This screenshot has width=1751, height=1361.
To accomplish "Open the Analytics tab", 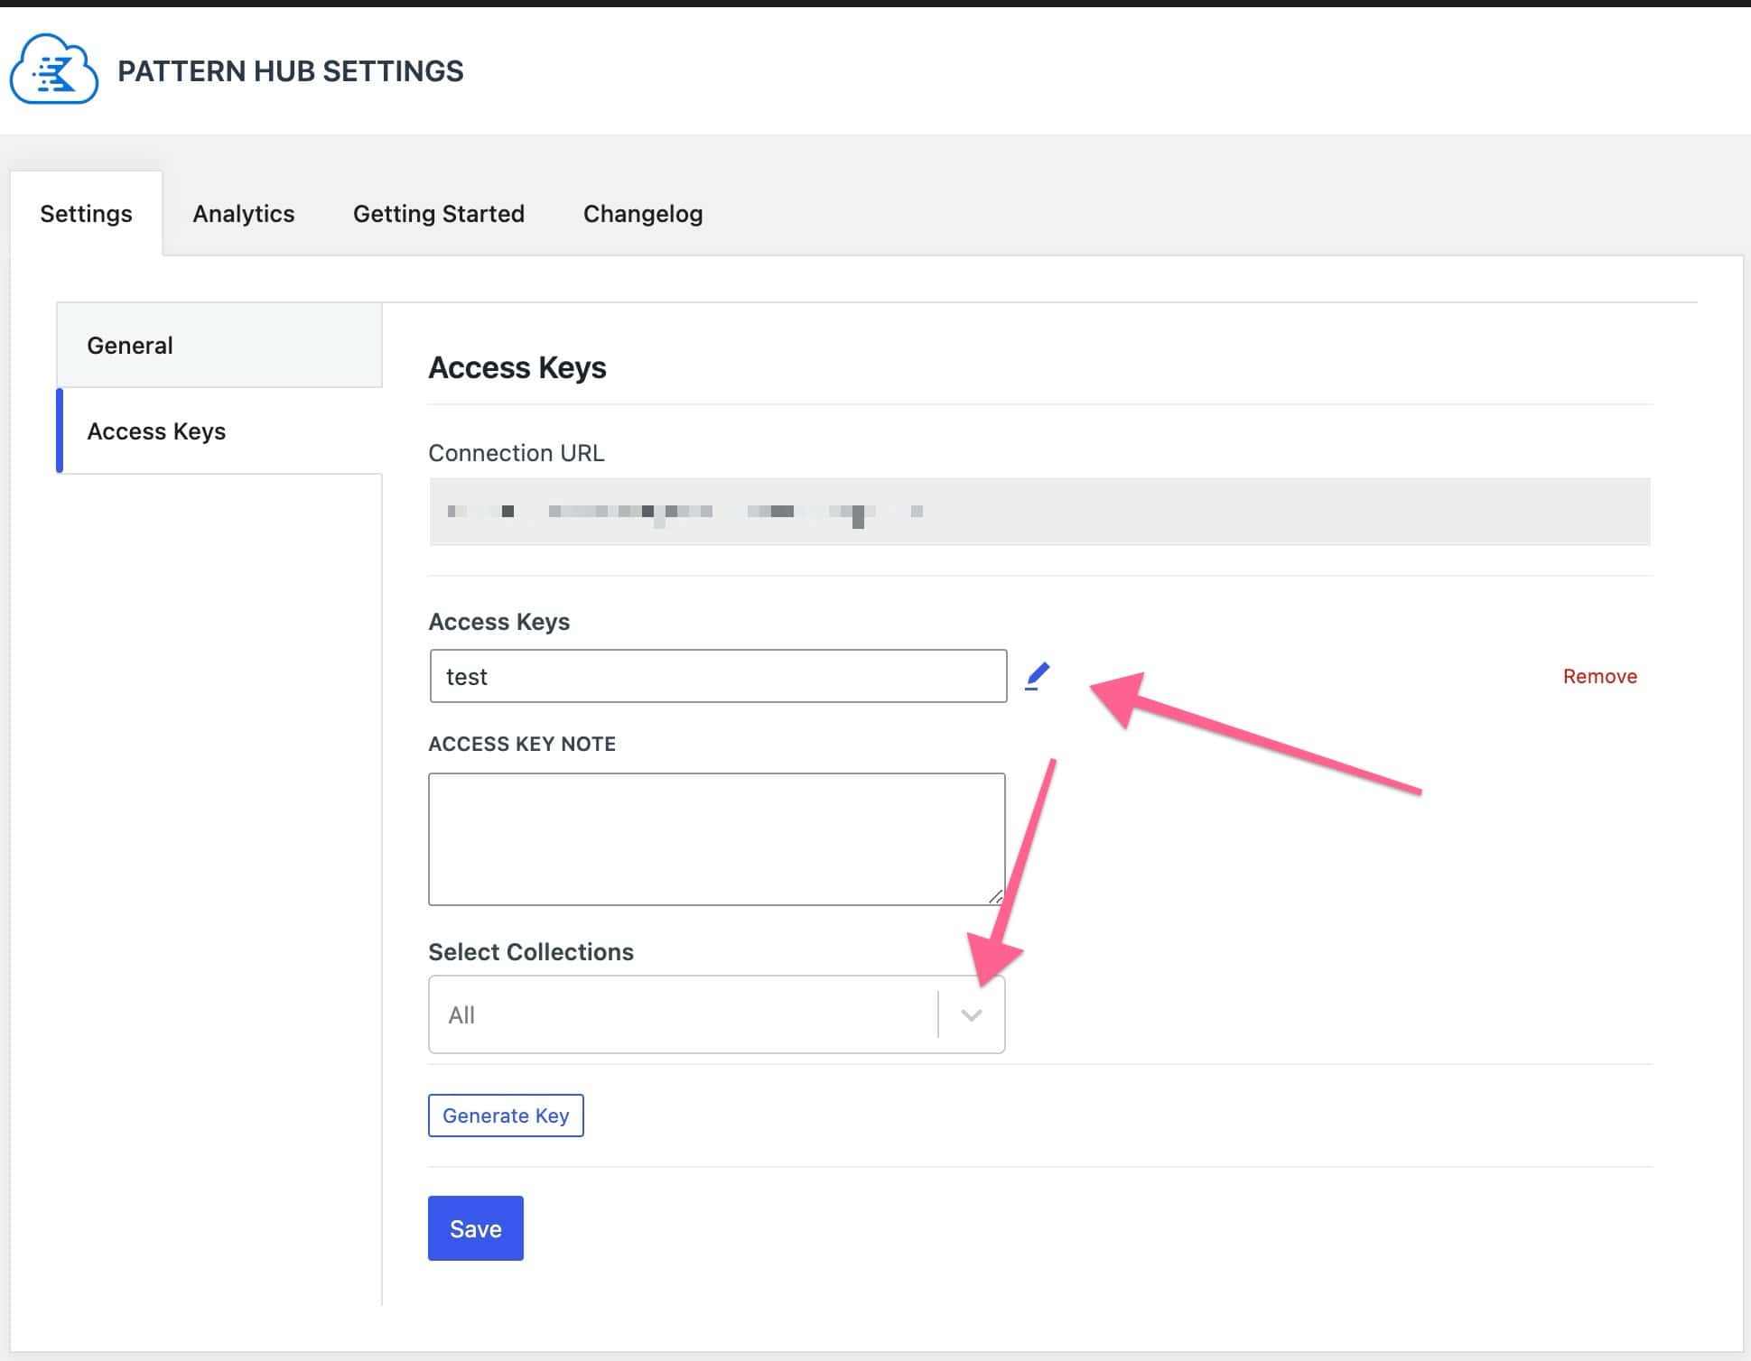I will coord(244,214).
